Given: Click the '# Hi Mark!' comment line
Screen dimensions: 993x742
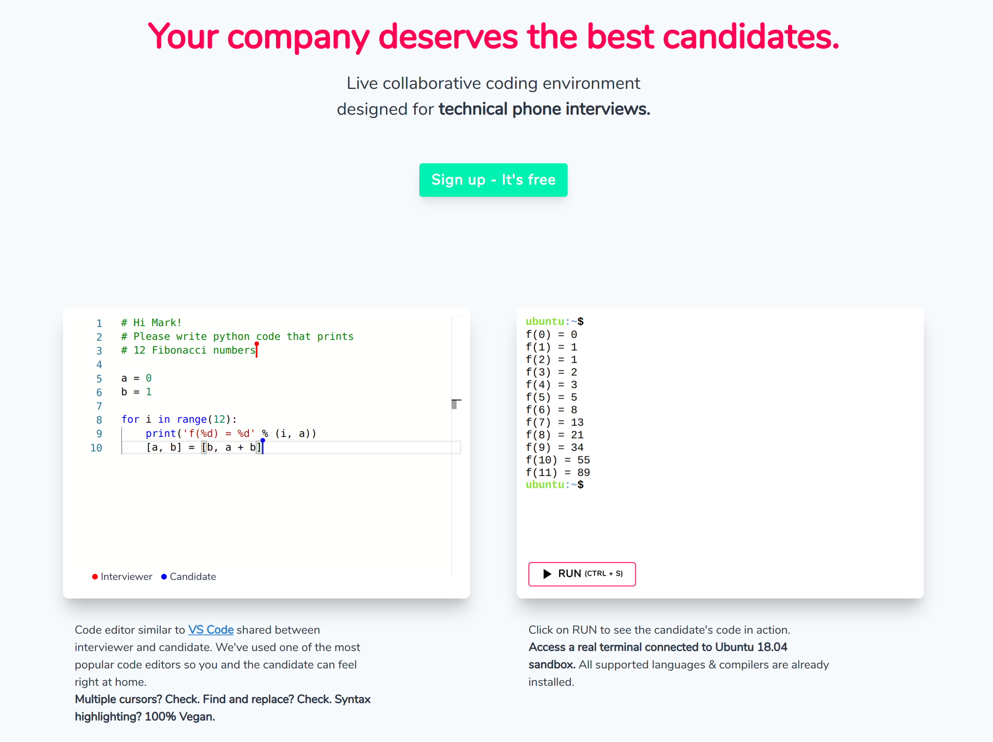Looking at the screenshot, I should pyautogui.click(x=151, y=323).
